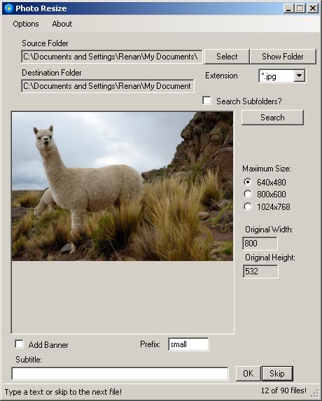Enable the Search Subfolders checkbox
Screen dimensions: 322x401
tap(206, 101)
